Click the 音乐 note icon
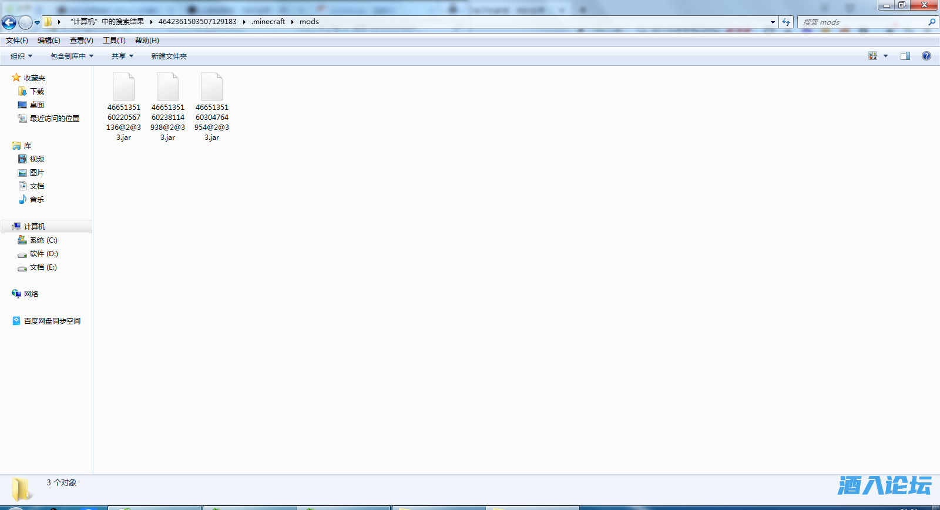The image size is (940, 510). tap(22, 200)
